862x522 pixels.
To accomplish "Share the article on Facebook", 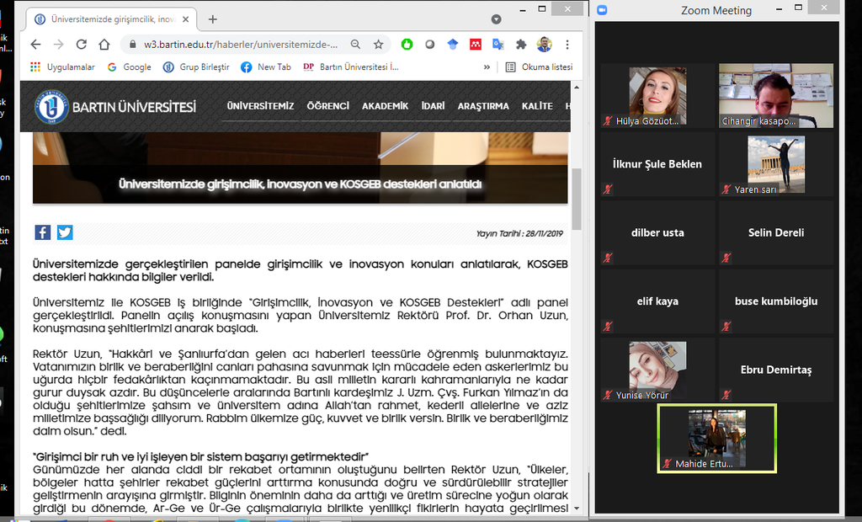I will coord(42,232).
